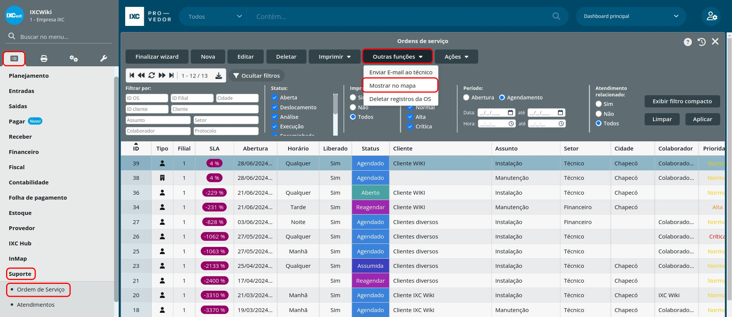Select the Abertura period radio button
Viewport: 732px width, 317px height.
(x=466, y=98)
